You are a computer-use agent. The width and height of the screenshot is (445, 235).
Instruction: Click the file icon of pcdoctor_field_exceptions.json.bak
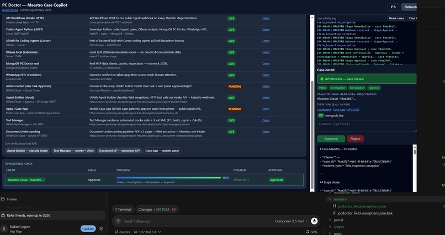(x=335, y=213)
